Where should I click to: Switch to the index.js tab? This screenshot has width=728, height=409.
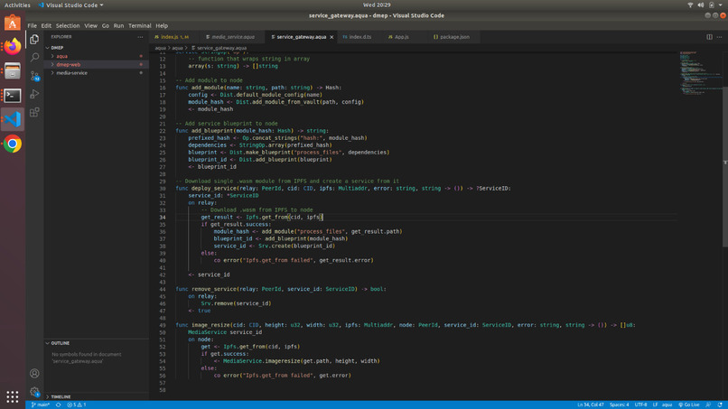click(174, 37)
